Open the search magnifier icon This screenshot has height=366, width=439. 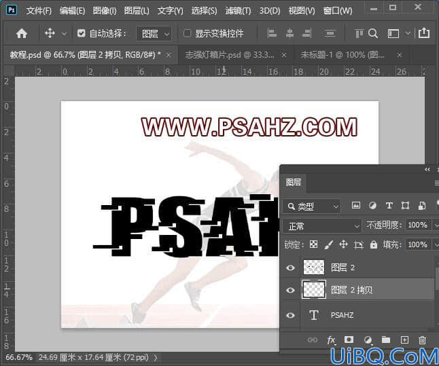[x=373, y=33]
